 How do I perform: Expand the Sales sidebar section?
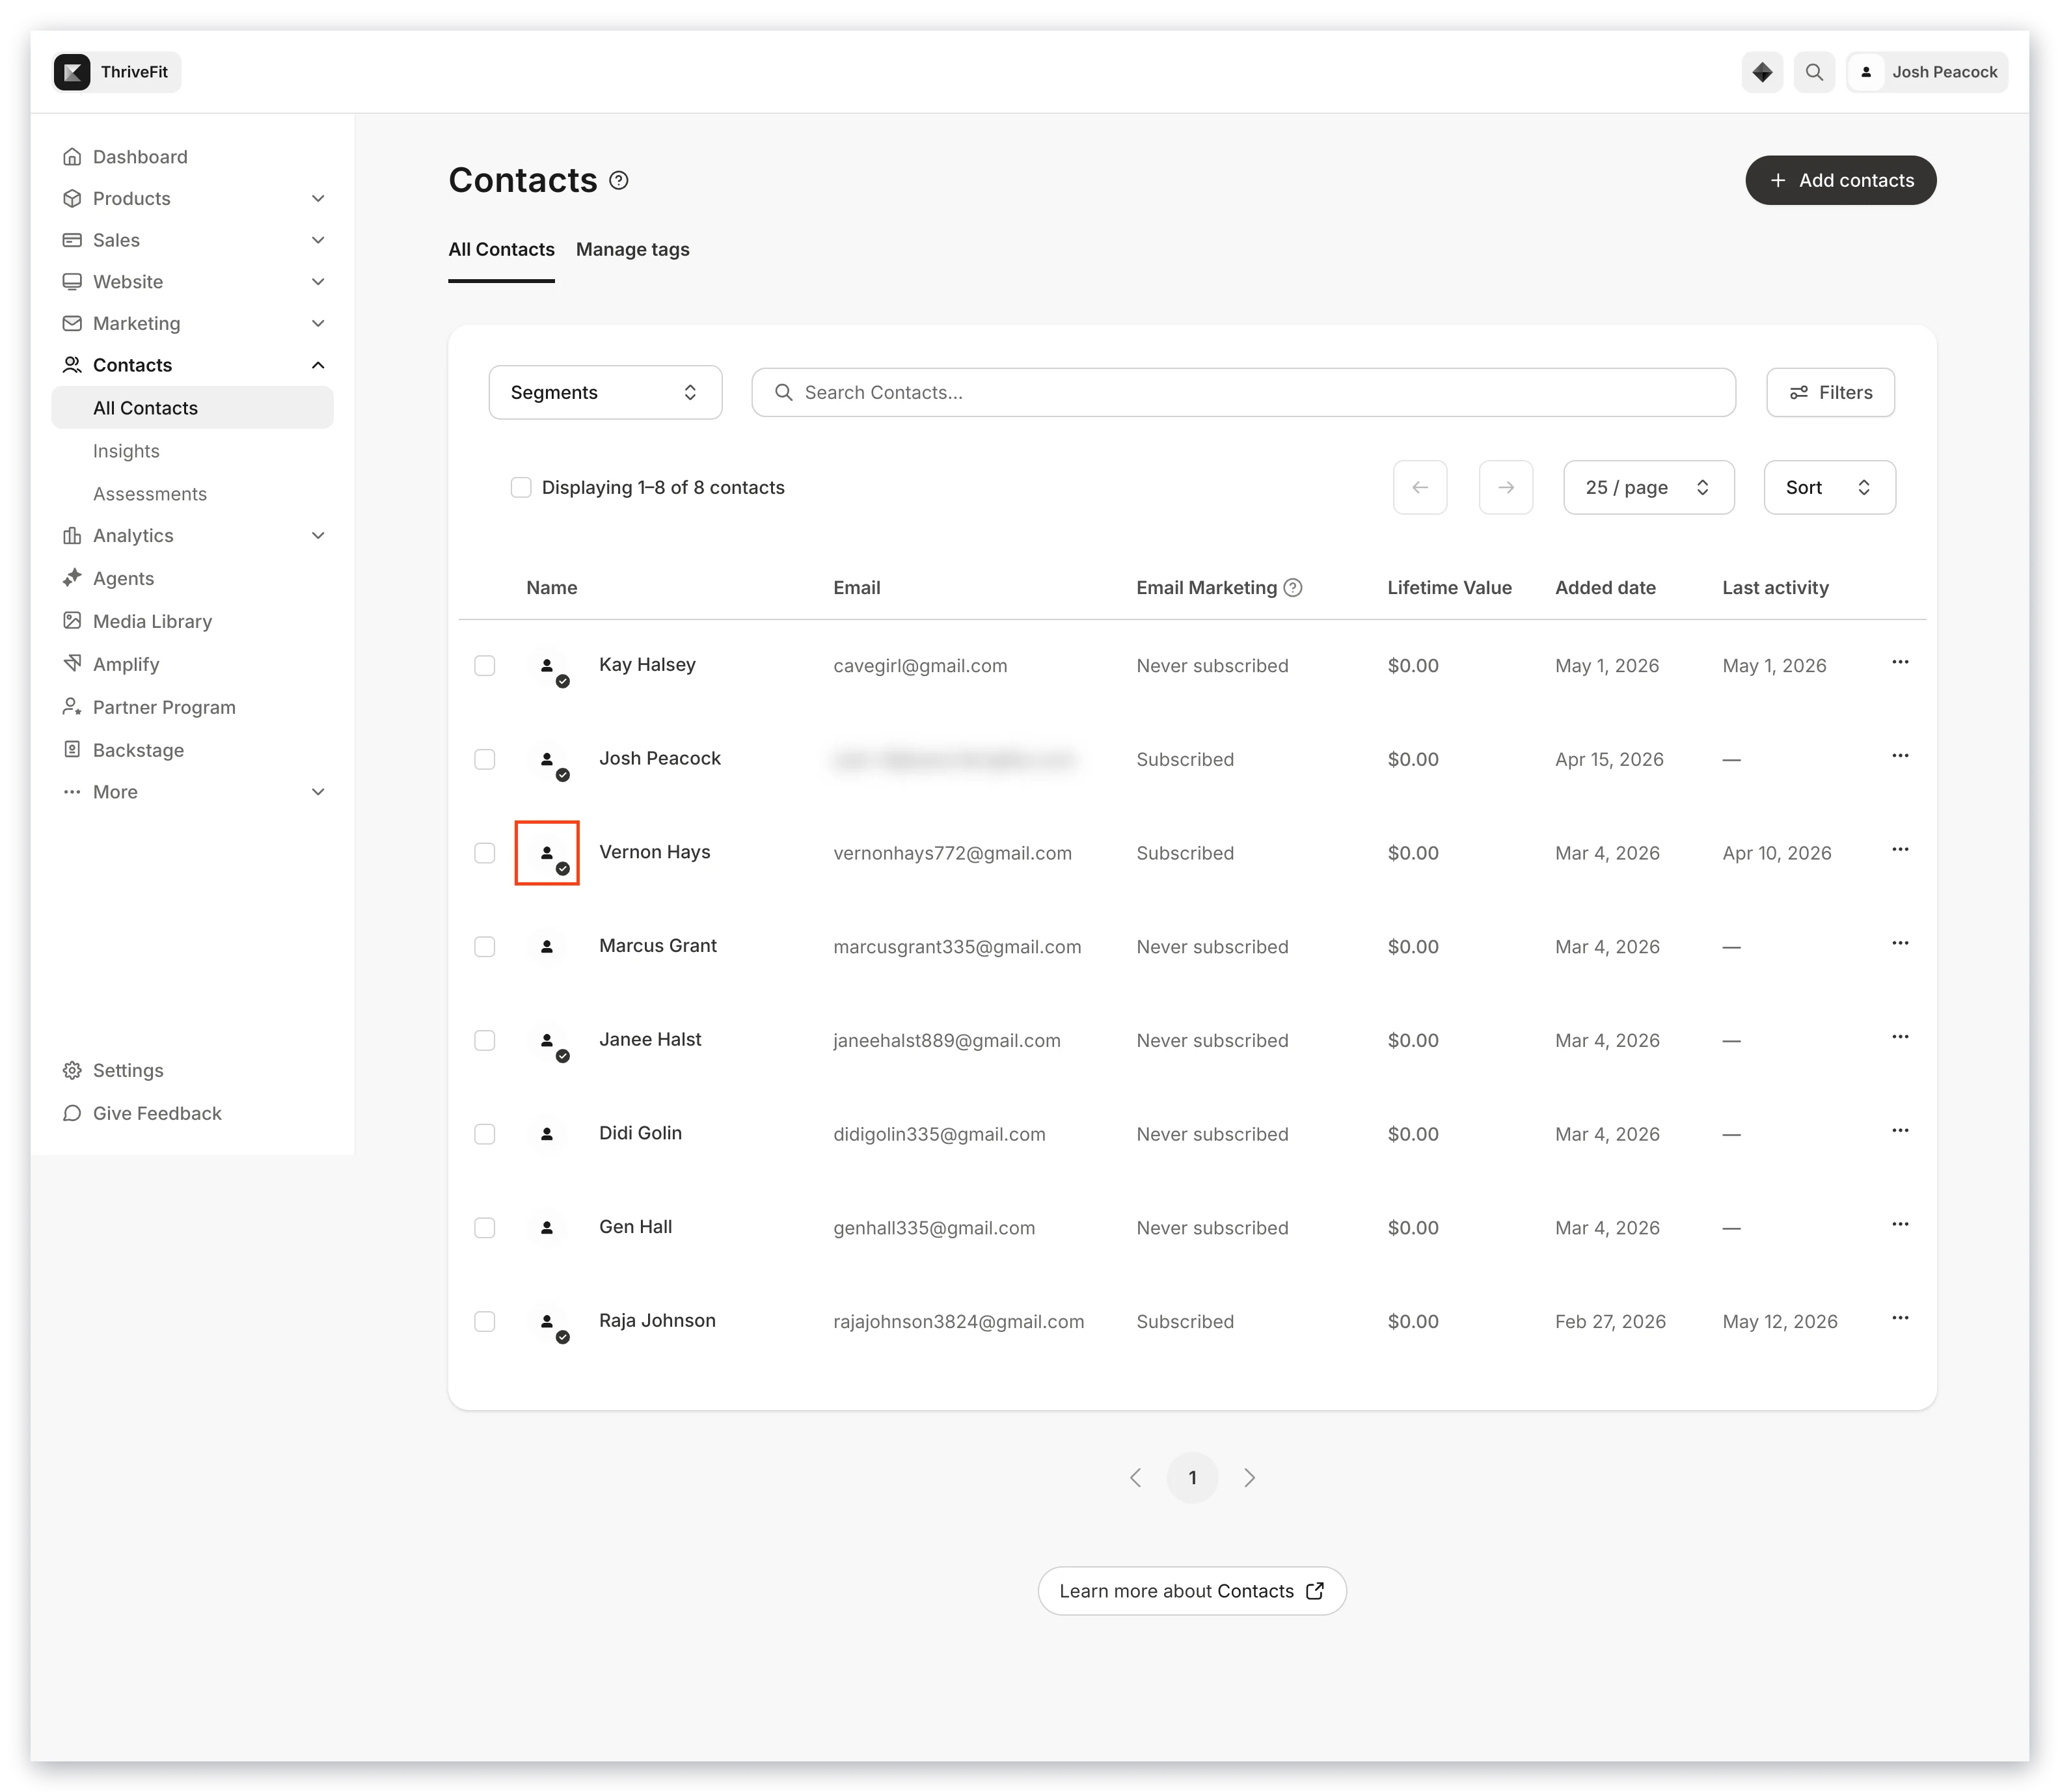click(x=318, y=240)
